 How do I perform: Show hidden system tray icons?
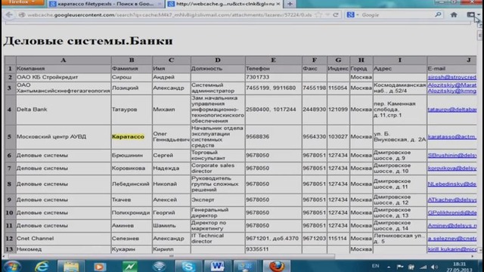point(389,267)
